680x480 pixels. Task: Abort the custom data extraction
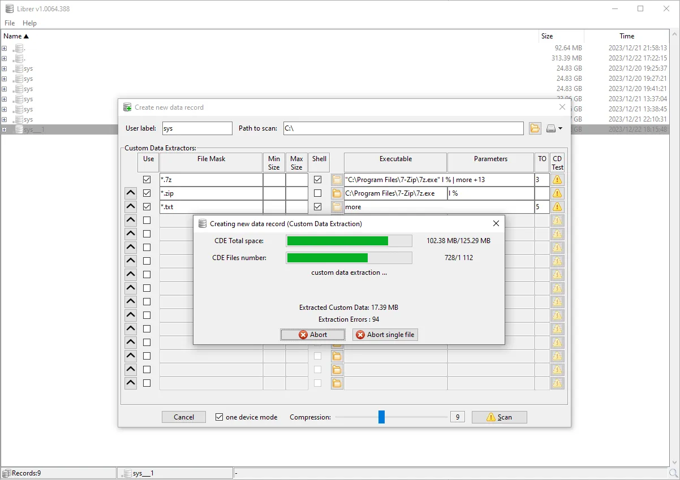tap(312, 334)
